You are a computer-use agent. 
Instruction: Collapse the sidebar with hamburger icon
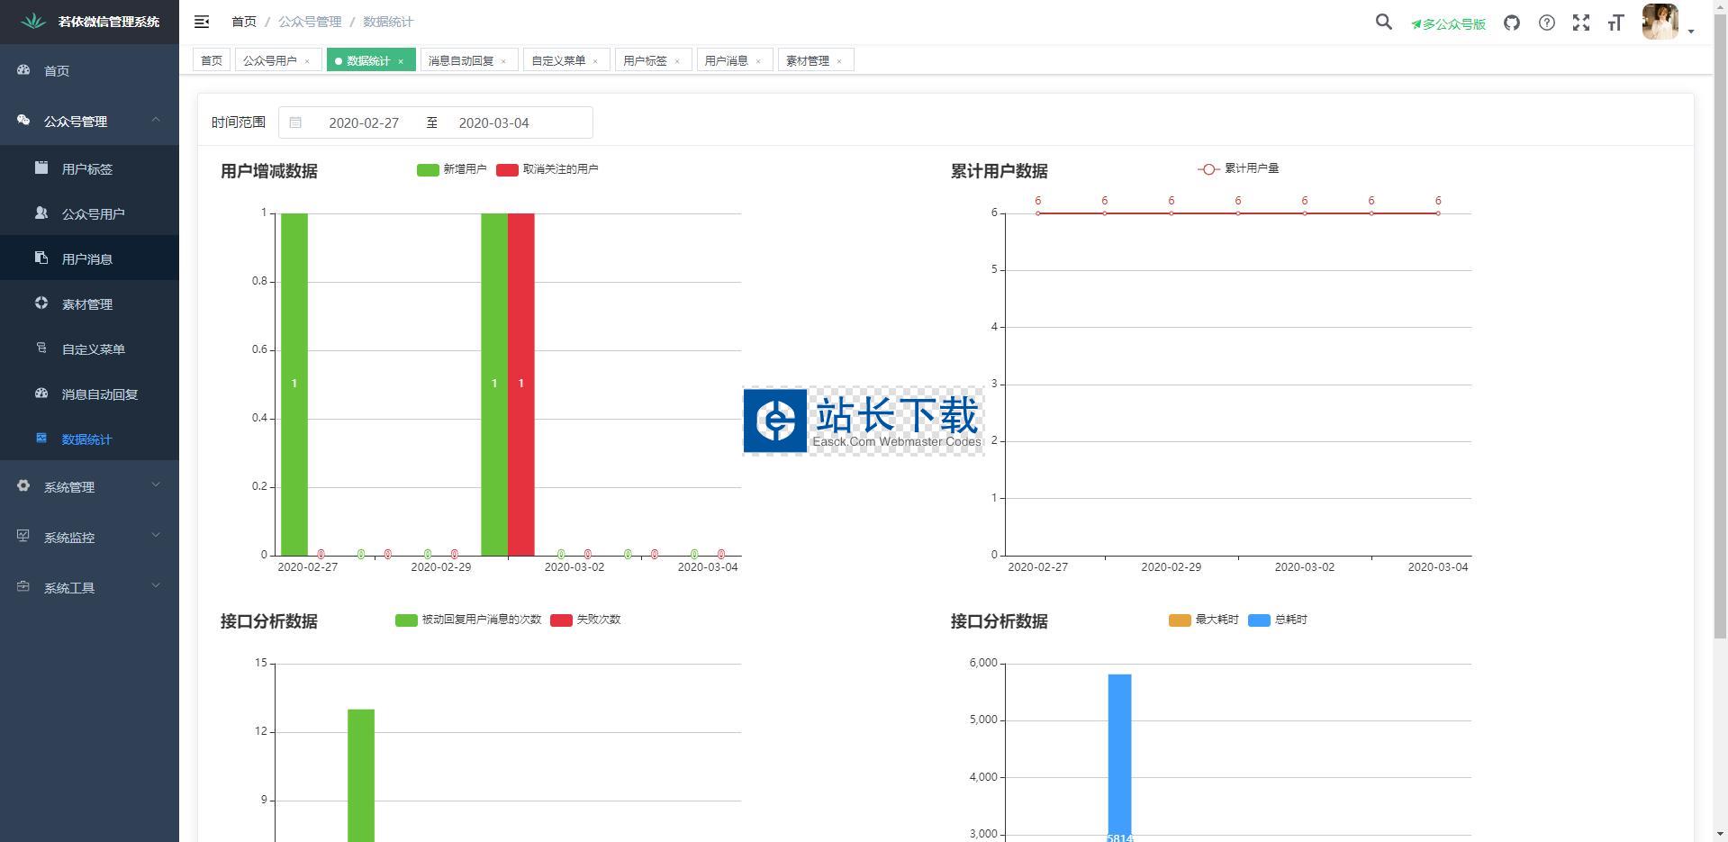coord(202,22)
